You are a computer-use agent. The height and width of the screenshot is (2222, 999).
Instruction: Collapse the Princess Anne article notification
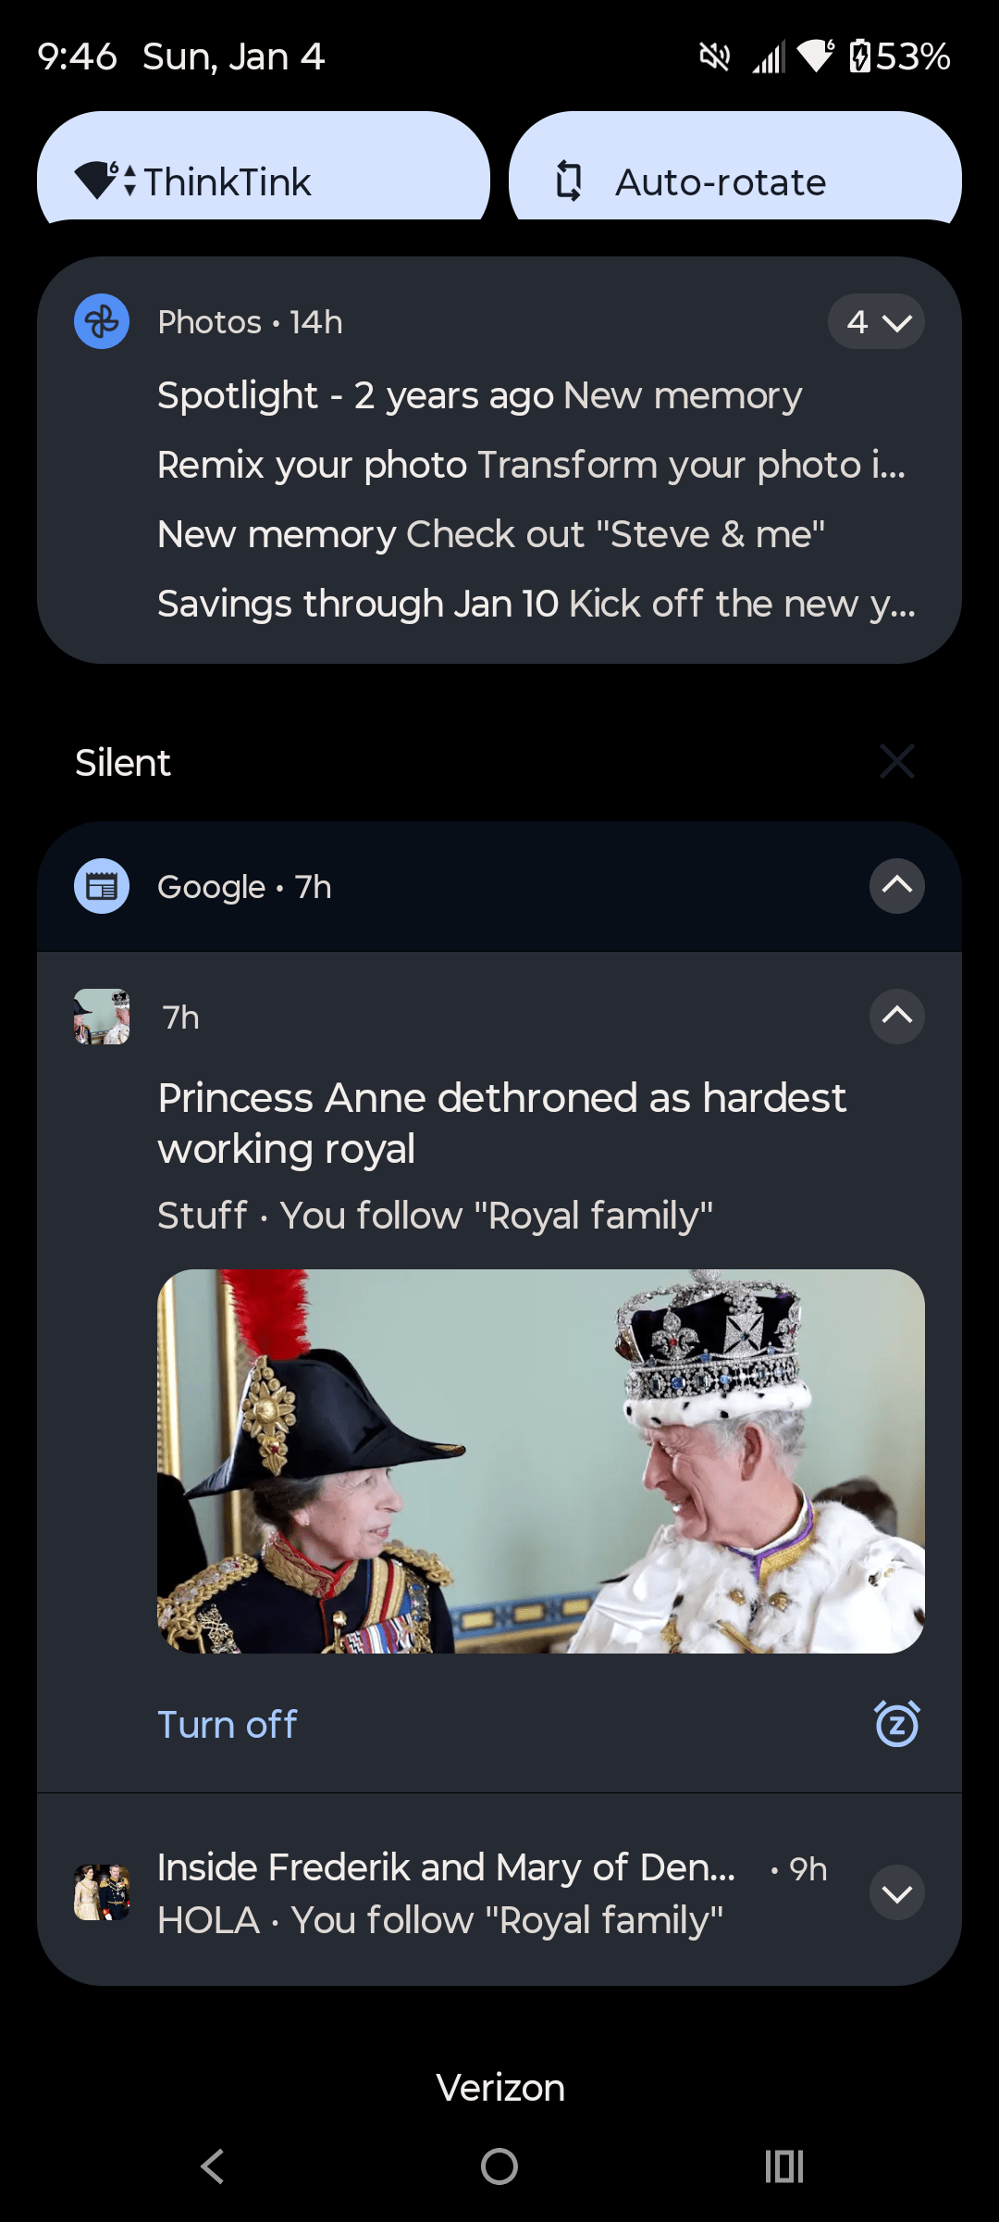(x=897, y=1017)
